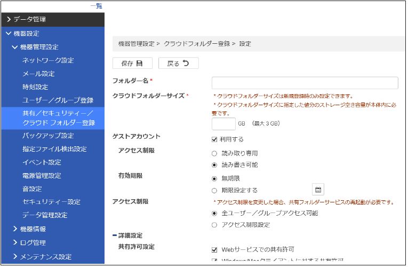The image size is (408, 267).
Task: Select the 読み書き可能 radio button
Action: pos(214,165)
